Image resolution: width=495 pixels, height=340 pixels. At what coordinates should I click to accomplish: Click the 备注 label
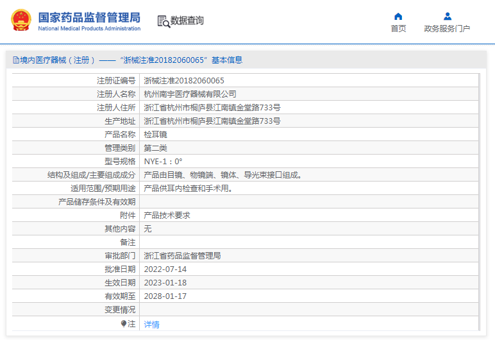(x=128, y=242)
